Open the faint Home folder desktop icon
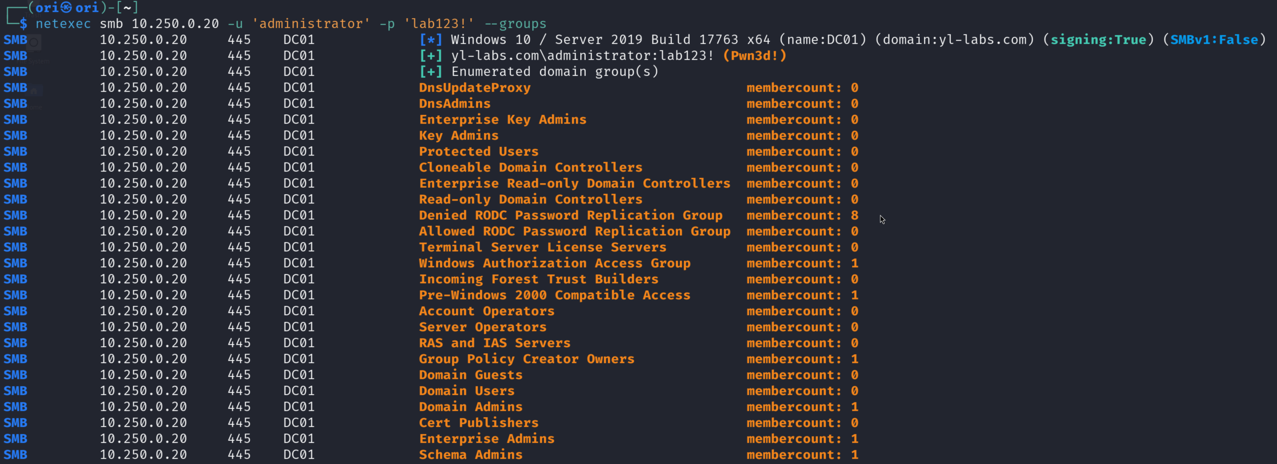 click(34, 92)
